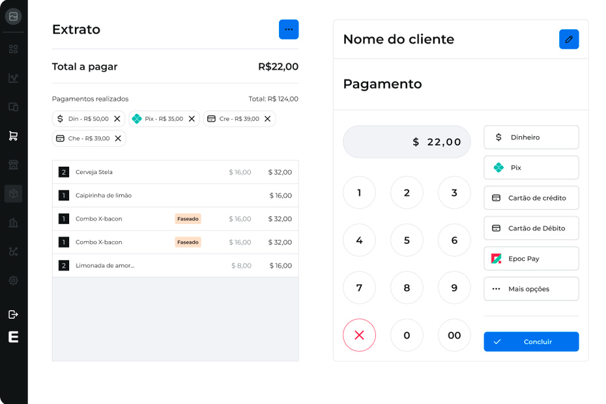
Task: Tap keypad digit 1
Action: (x=360, y=192)
